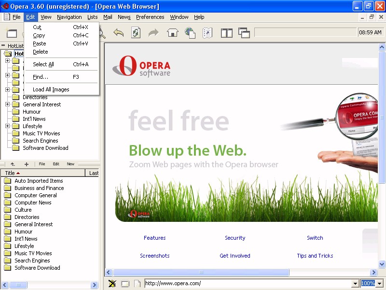This screenshot has height=290, width=386.
Task: Click the Auto Imported Items folder icon in Title list
Action: coord(8,181)
